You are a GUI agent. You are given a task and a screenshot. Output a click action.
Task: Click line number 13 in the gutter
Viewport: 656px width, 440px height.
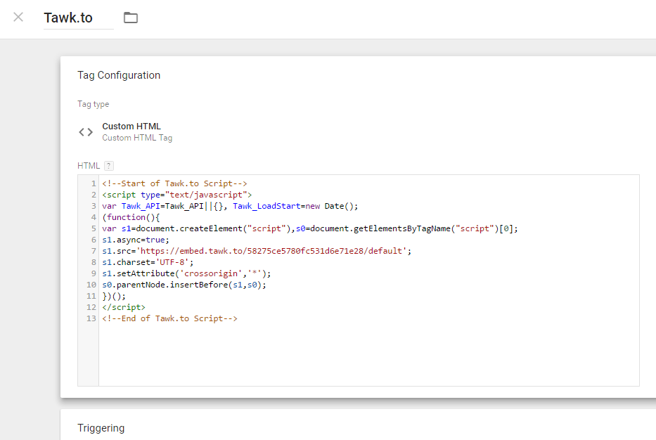(x=91, y=318)
